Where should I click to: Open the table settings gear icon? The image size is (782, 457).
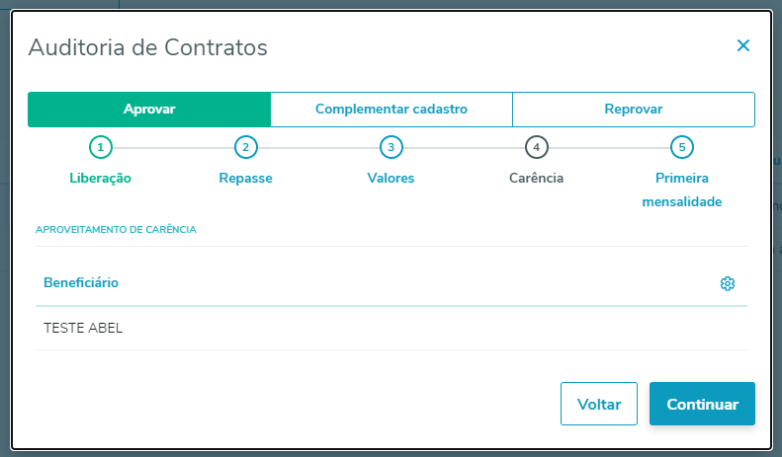pos(728,283)
